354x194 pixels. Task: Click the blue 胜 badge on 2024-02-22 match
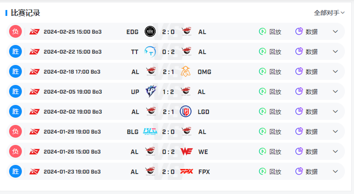15,51
